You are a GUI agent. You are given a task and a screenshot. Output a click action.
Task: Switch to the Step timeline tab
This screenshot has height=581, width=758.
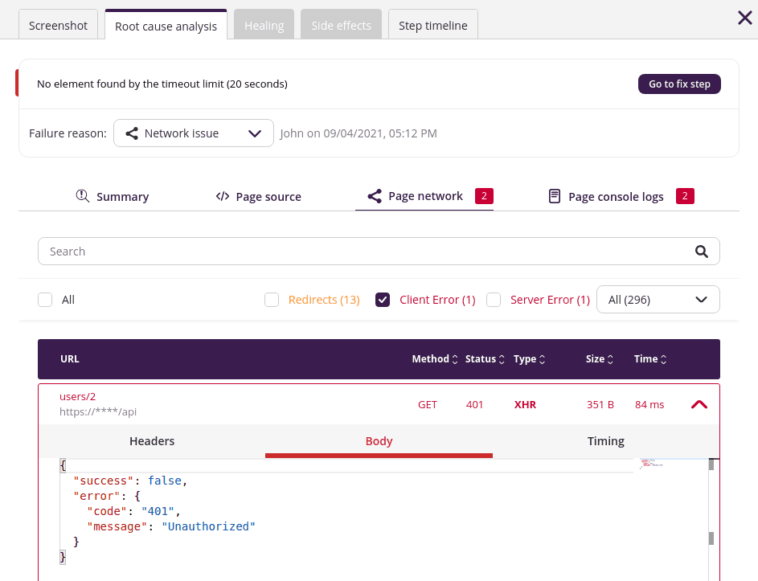pos(433,25)
